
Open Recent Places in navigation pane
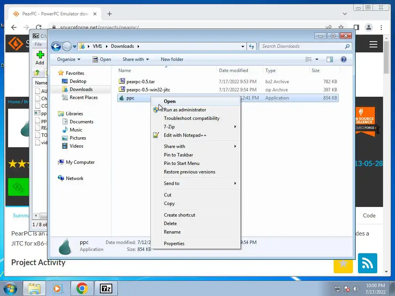[x=83, y=98]
